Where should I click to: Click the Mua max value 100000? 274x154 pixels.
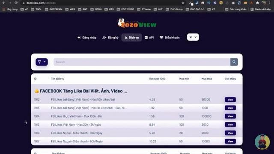pyautogui.click(x=206, y=116)
